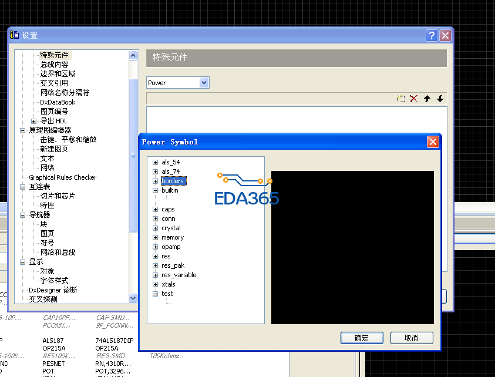This screenshot has height=377, width=495.
Task: Collapse the test library node
Action: point(155,294)
